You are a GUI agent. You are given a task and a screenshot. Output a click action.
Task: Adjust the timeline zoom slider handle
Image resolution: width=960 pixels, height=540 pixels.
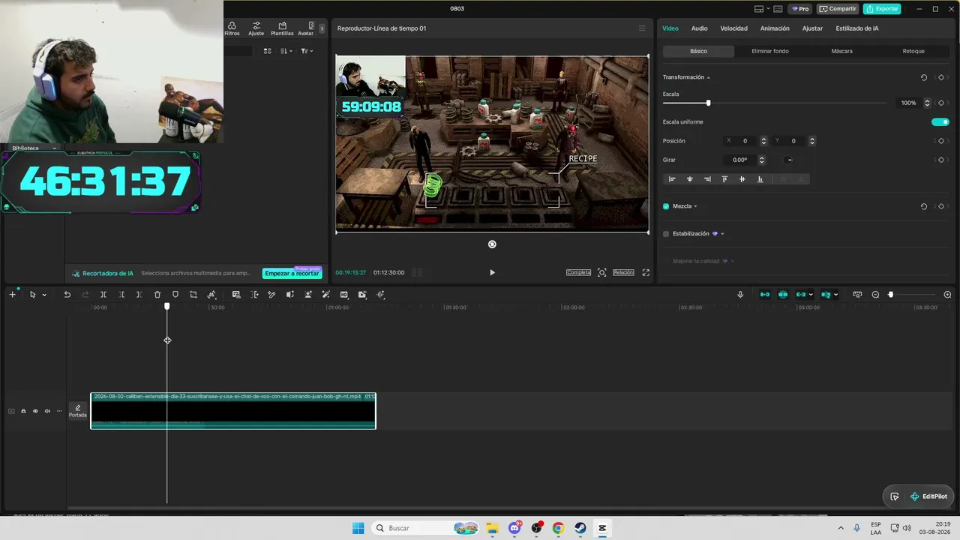(x=890, y=295)
